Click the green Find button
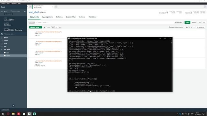 pos(187,23)
